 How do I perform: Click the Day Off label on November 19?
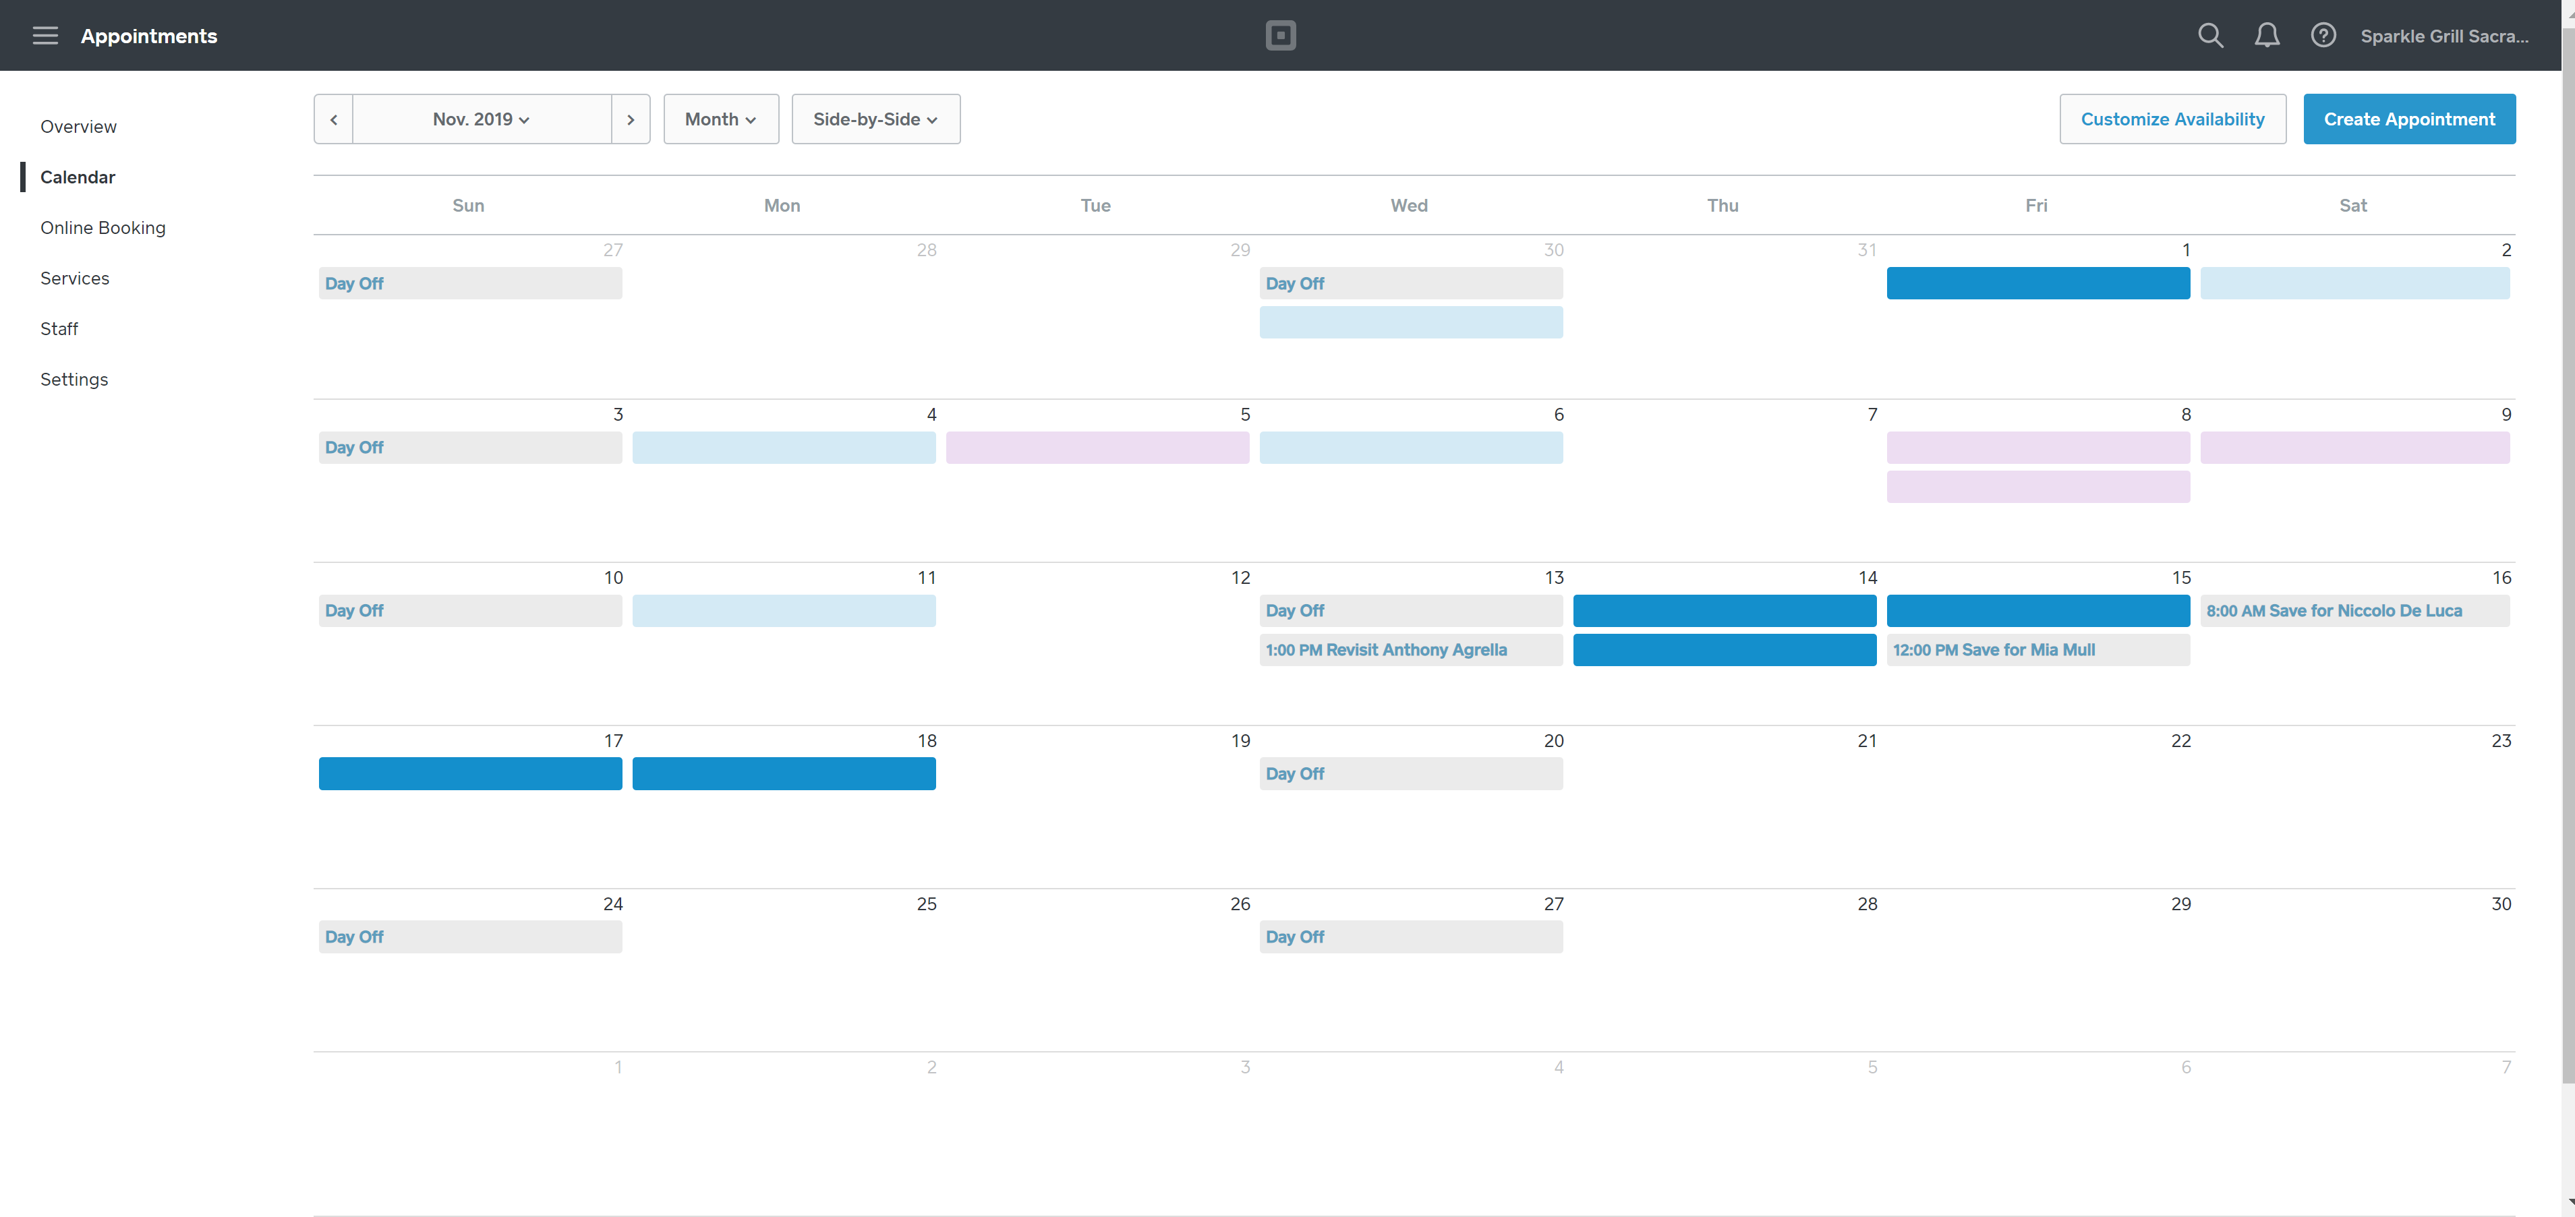pyautogui.click(x=1410, y=773)
